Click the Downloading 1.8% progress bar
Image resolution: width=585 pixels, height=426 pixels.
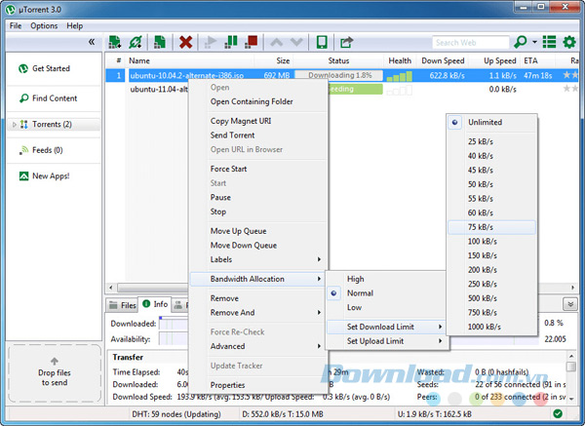tap(339, 75)
